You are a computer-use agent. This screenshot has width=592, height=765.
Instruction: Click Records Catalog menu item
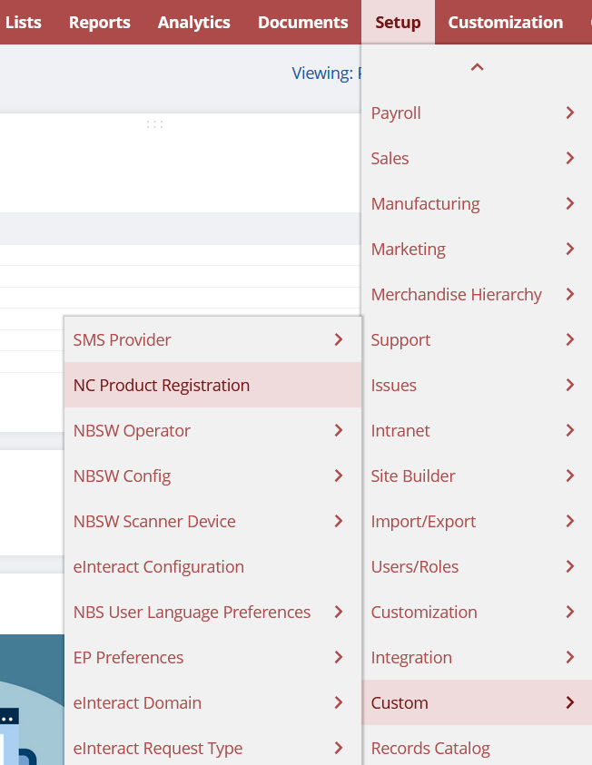pyautogui.click(x=430, y=748)
